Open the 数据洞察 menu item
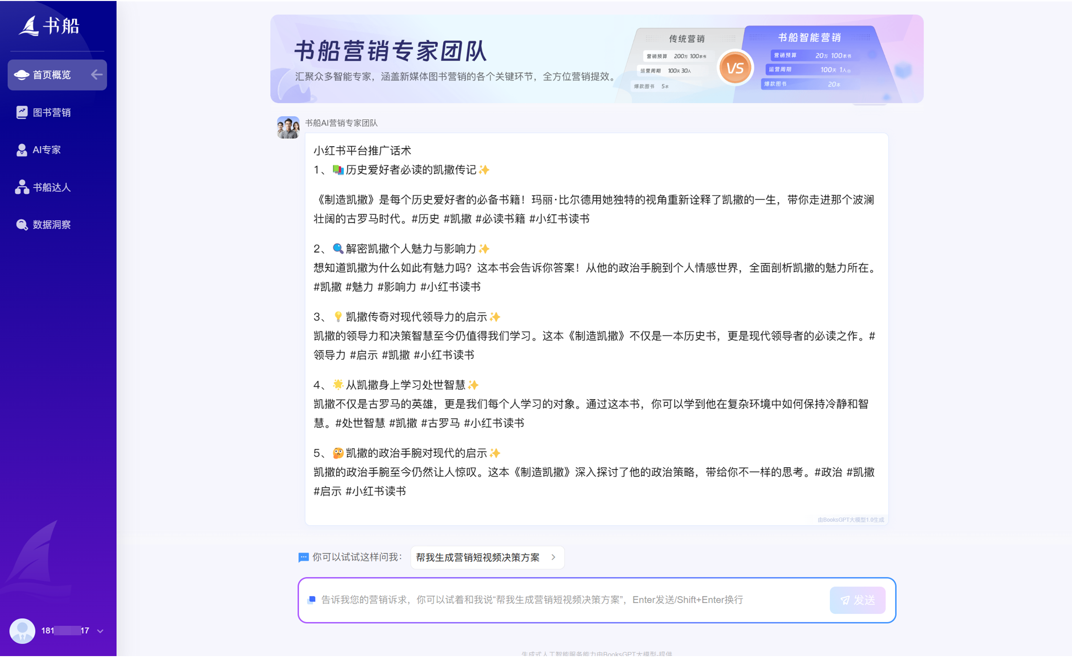The height and width of the screenshot is (658, 1072). tap(52, 225)
